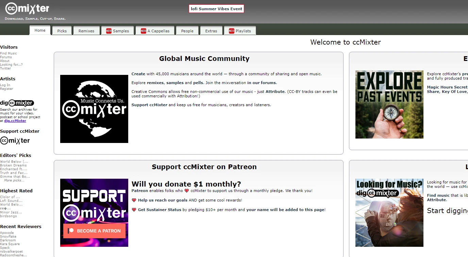Open the Explore Past Events image
This screenshot has width=468, height=257.
[389, 105]
